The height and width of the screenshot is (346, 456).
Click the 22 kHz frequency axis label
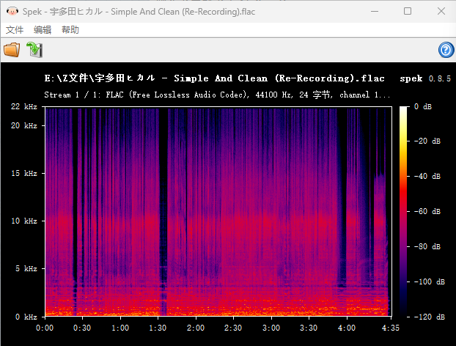(24, 107)
